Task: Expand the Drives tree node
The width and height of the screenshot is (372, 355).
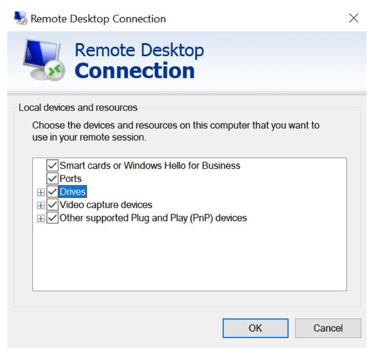Action: (x=40, y=192)
